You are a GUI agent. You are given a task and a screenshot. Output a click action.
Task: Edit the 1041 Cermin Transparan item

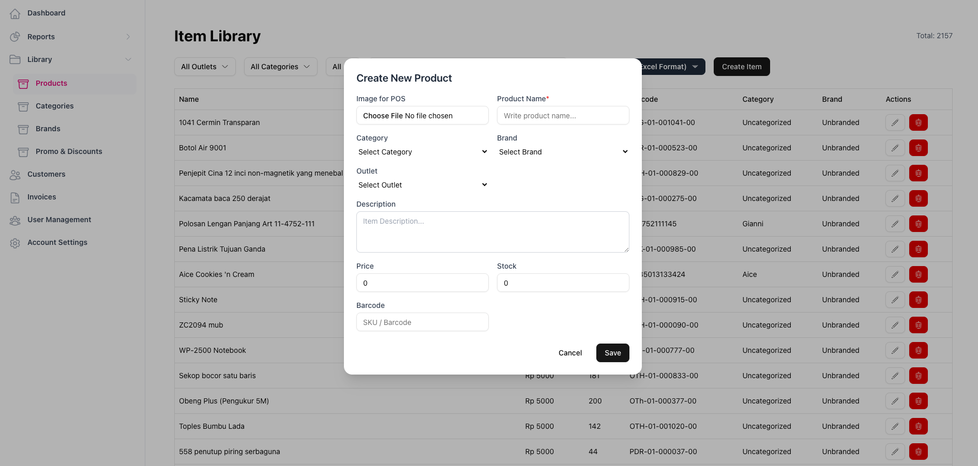(x=895, y=122)
